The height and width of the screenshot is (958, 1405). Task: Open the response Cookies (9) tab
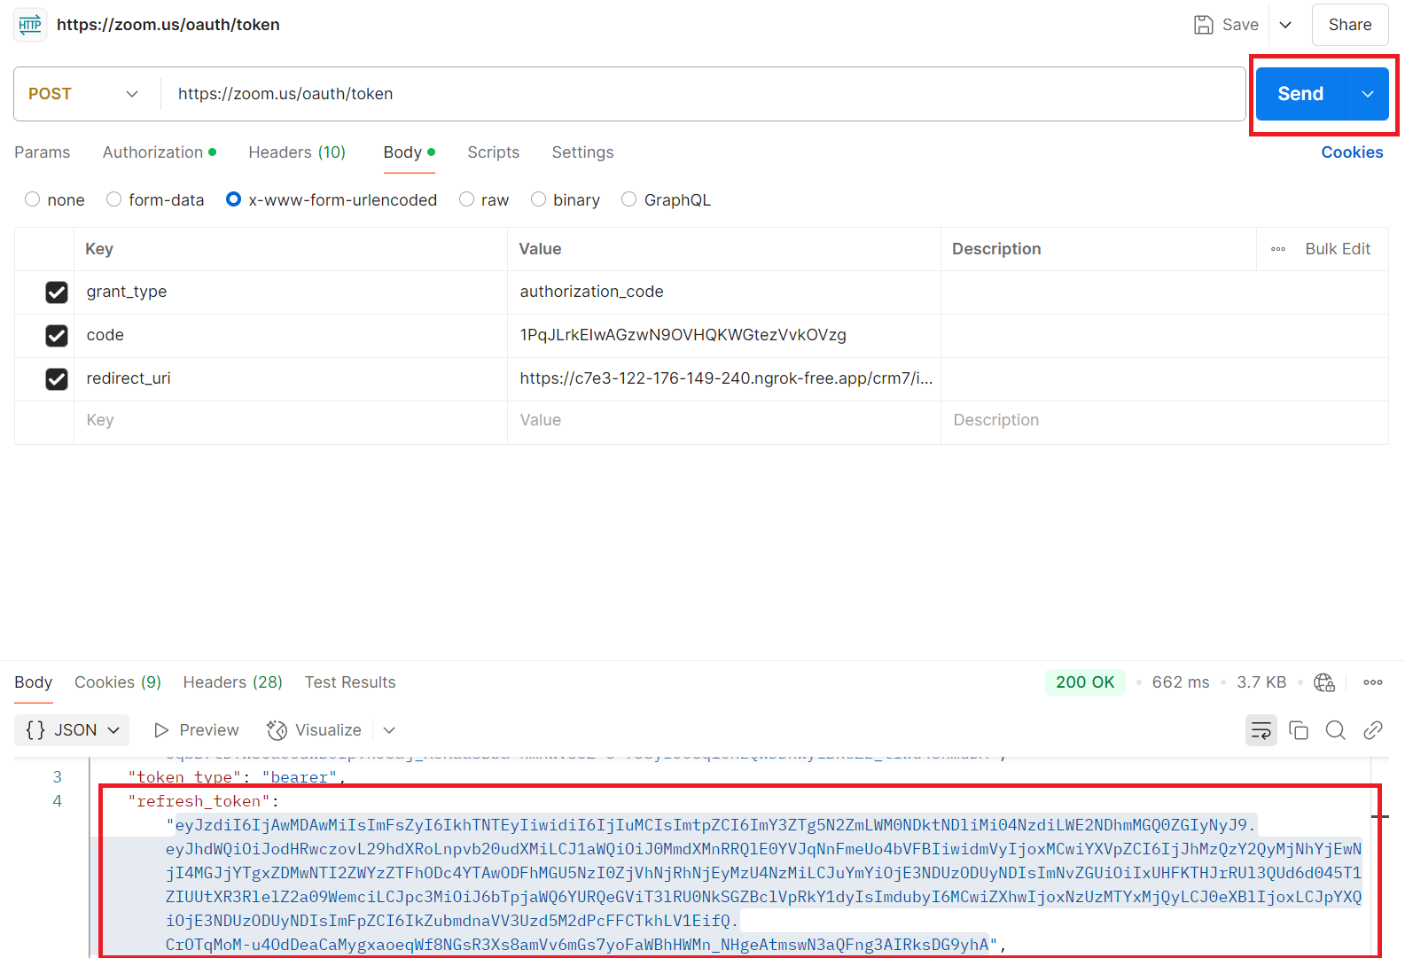[x=118, y=682]
